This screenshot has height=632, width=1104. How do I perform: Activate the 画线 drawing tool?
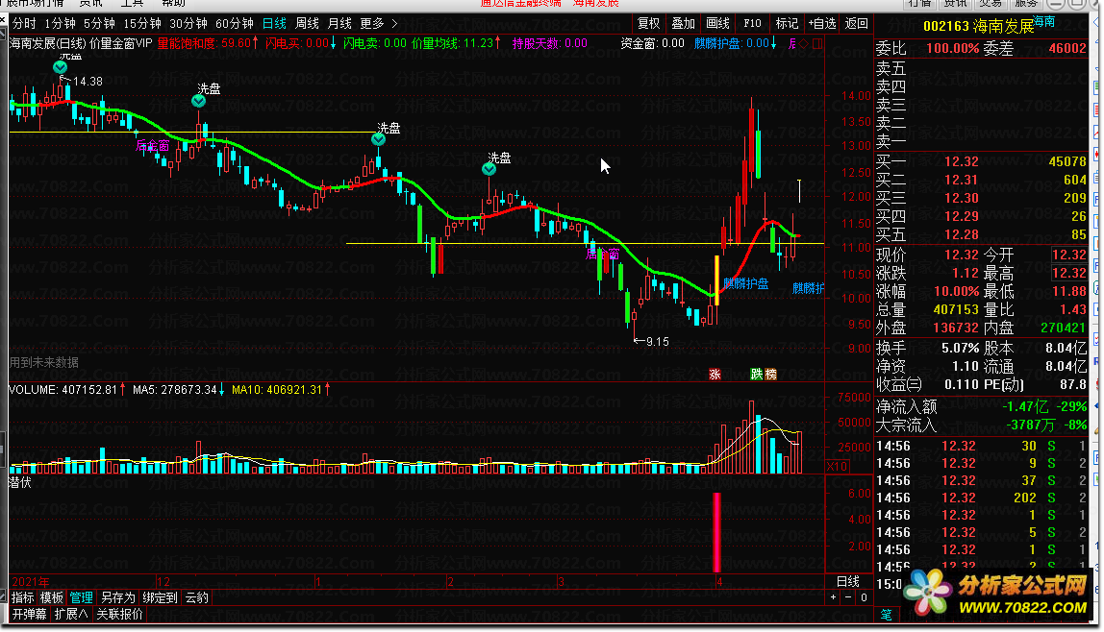(717, 24)
